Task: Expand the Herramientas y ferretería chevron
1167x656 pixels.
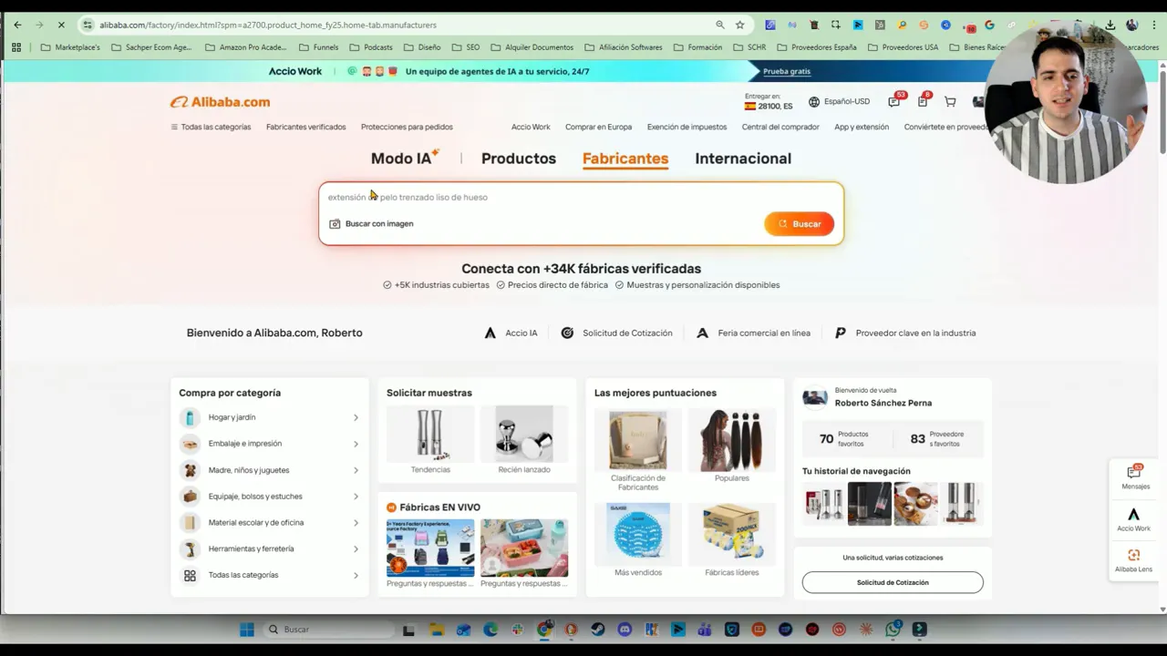Action: pos(356,549)
